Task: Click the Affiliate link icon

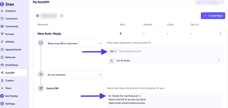Action: (2, 42)
